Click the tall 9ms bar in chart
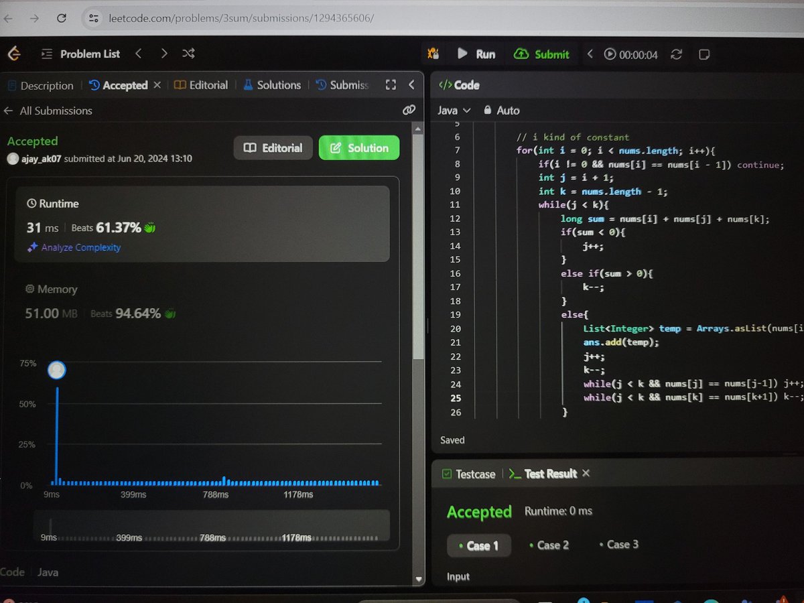This screenshot has height=603, width=804. tap(57, 435)
